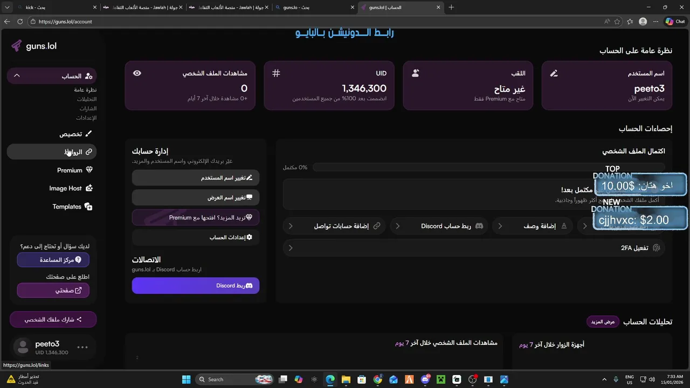
Task: Click the three-dots menu next to peeto3
Action: coord(82,348)
